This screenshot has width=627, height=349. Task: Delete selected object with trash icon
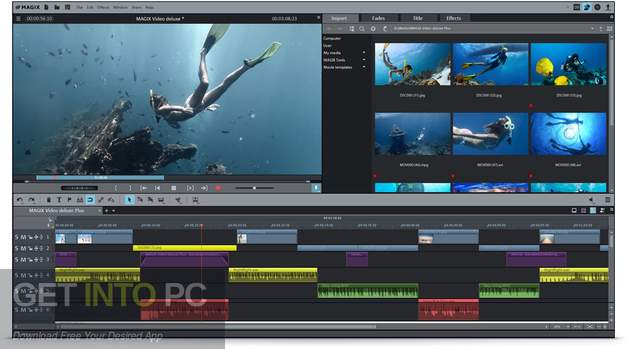tap(48, 200)
